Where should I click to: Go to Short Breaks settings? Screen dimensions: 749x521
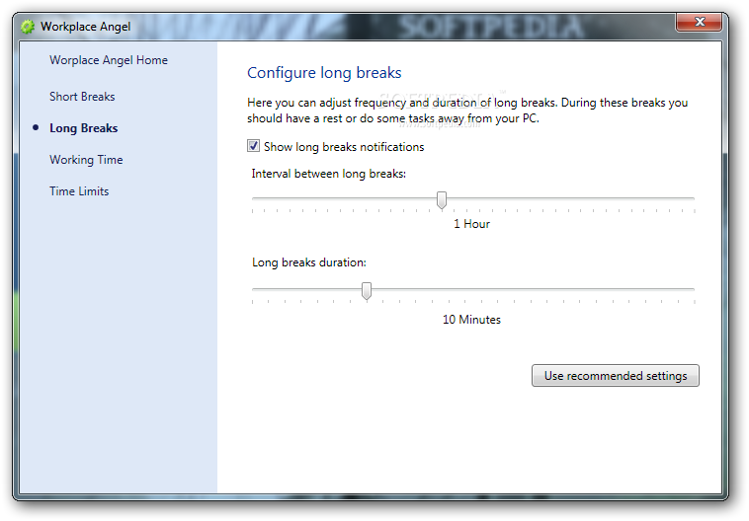tap(82, 97)
